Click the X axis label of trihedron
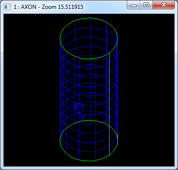Screen dimensions: 178x170 (82, 117)
